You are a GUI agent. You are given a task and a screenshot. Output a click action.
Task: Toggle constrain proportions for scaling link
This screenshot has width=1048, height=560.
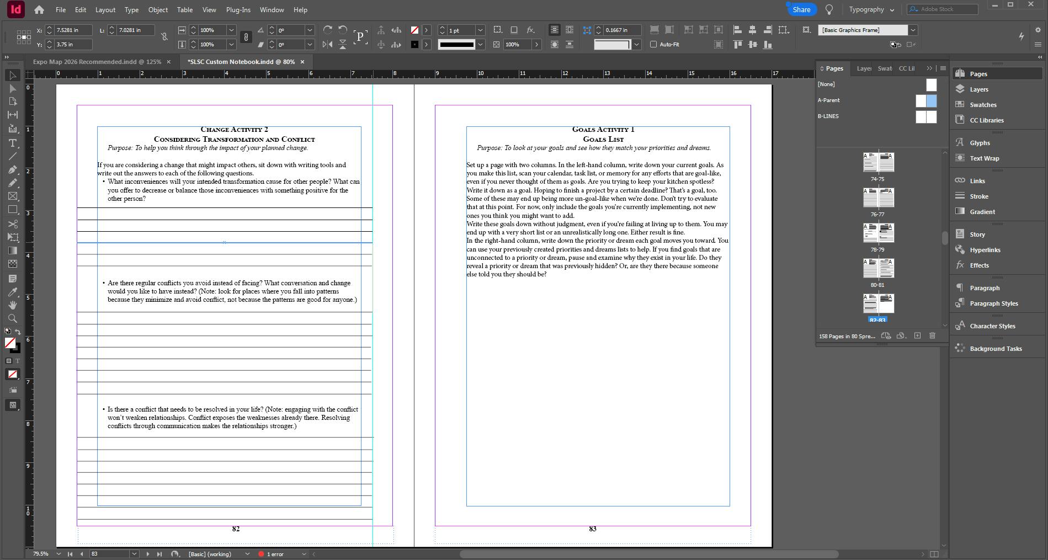[246, 37]
